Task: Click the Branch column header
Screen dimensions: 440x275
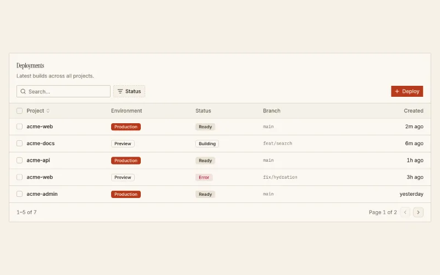Action: 272,111
